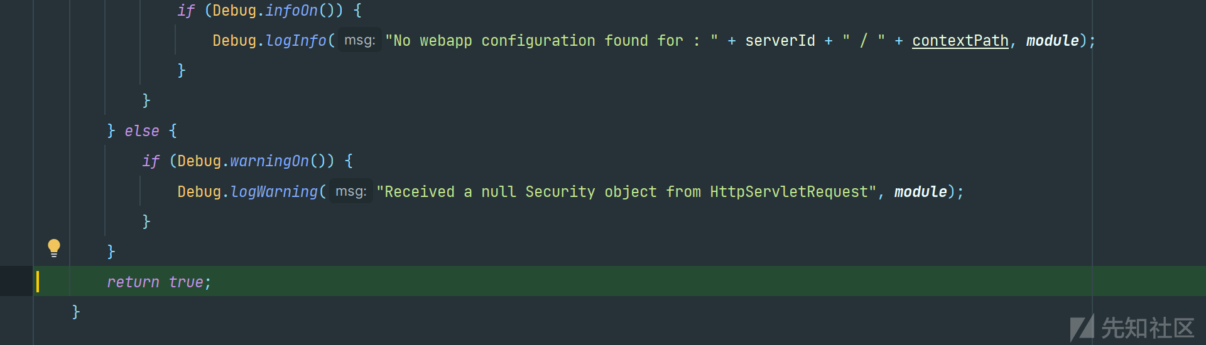This screenshot has height=345, width=1206.
Task: Click the true literal in return statement
Action: pyautogui.click(x=186, y=282)
